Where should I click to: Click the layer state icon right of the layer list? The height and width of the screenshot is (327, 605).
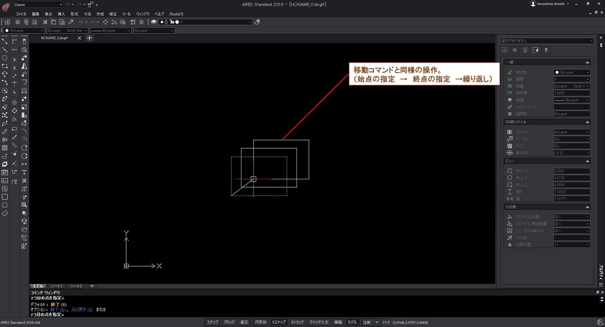257,22
